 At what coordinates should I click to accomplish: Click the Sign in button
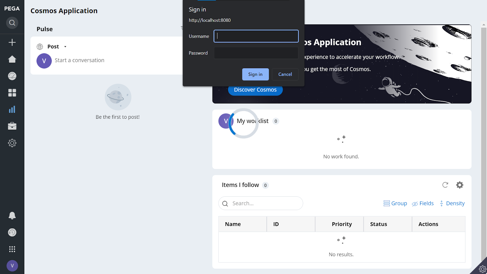pos(255,74)
